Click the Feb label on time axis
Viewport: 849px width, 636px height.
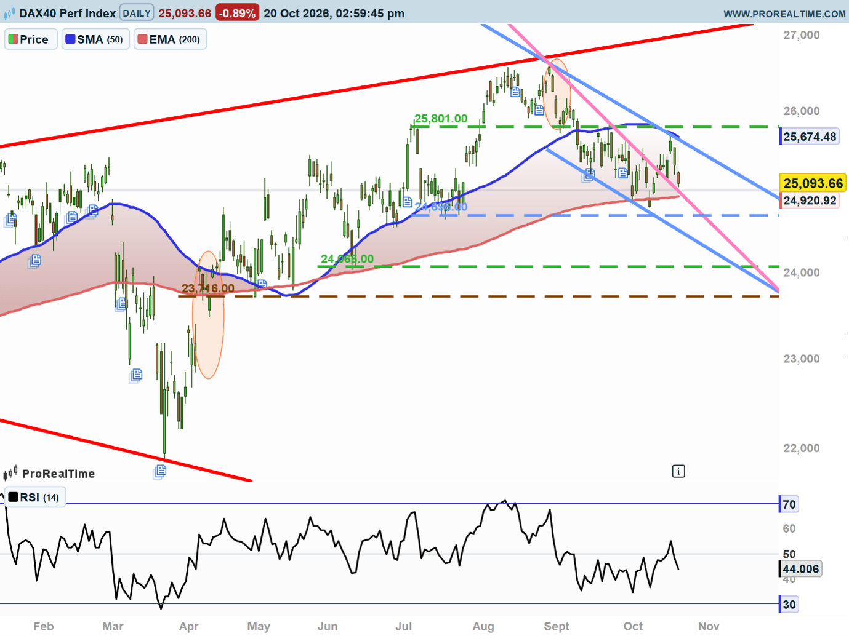click(43, 626)
